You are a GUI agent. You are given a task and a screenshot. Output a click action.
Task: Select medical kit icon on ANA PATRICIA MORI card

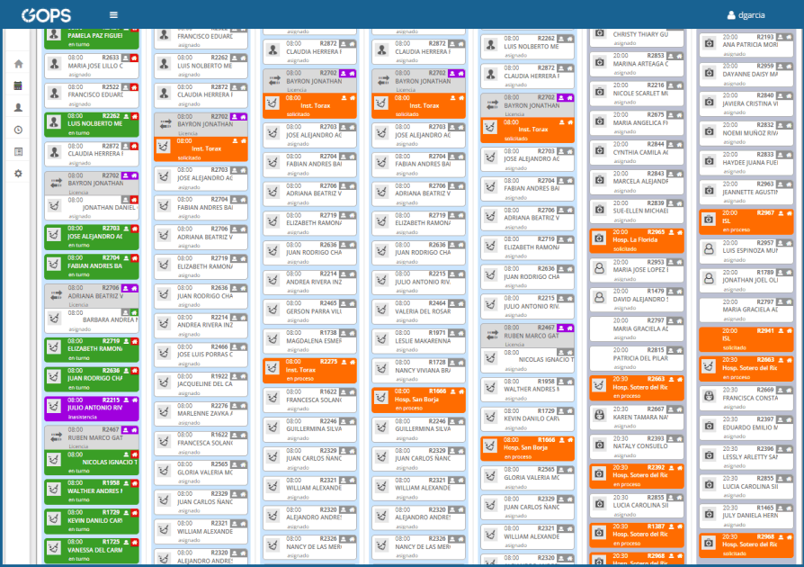[x=709, y=43]
